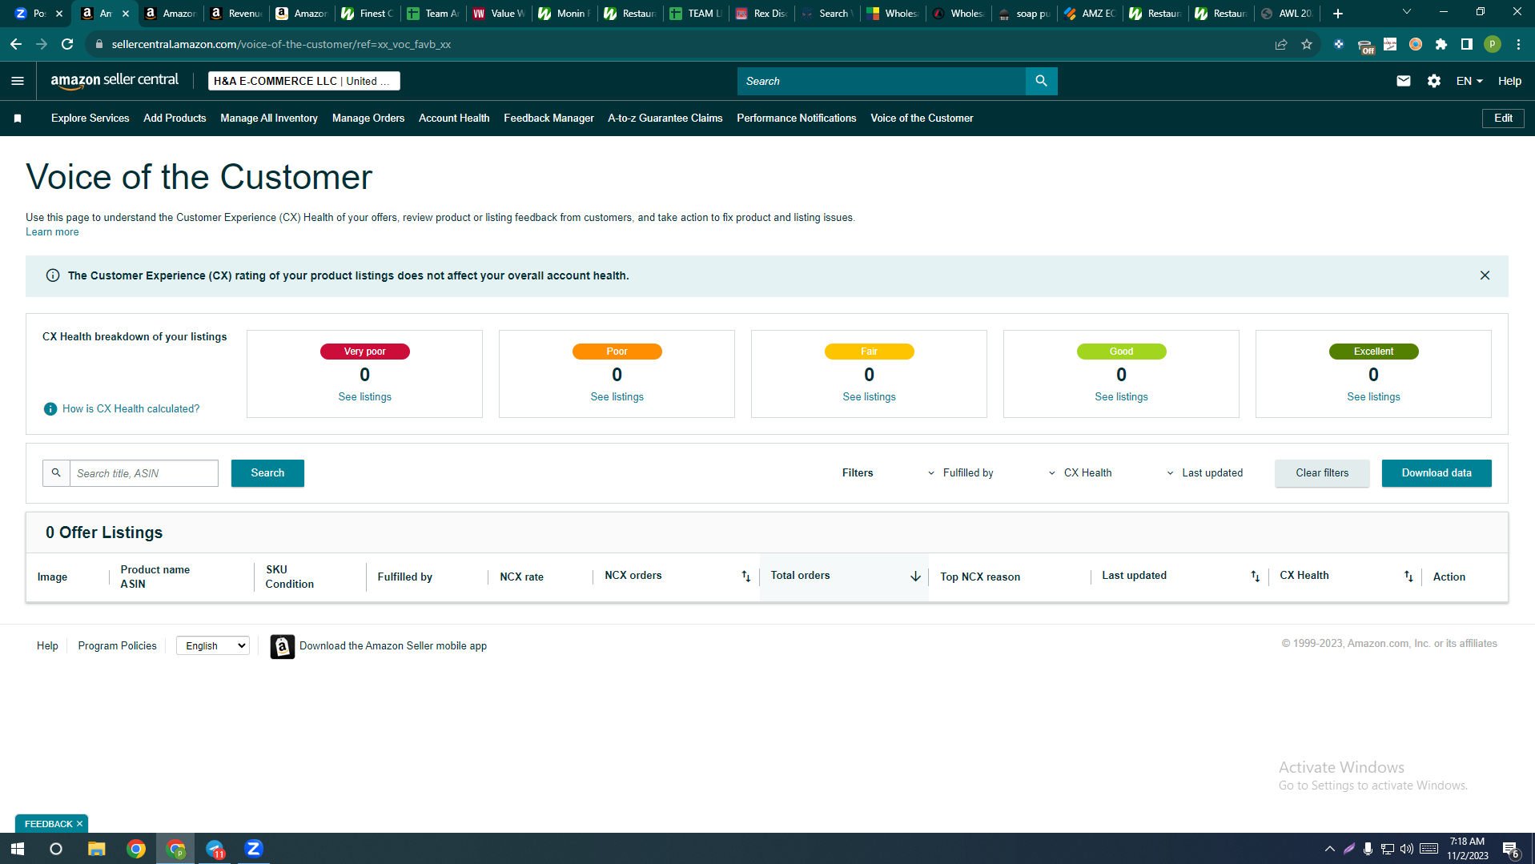See listings under Good
Viewport: 1535px width, 864px height.
1122,397
